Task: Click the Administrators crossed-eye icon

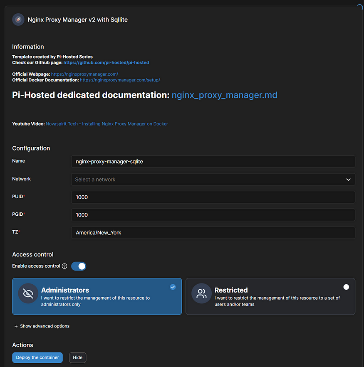Action: coord(28,293)
